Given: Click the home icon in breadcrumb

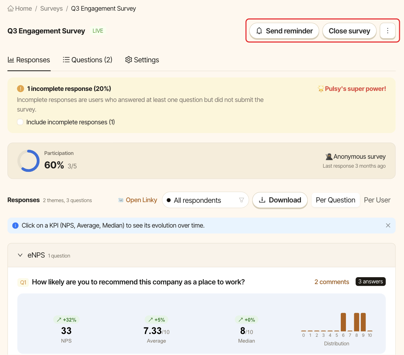Looking at the screenshot, I should 11,9.
